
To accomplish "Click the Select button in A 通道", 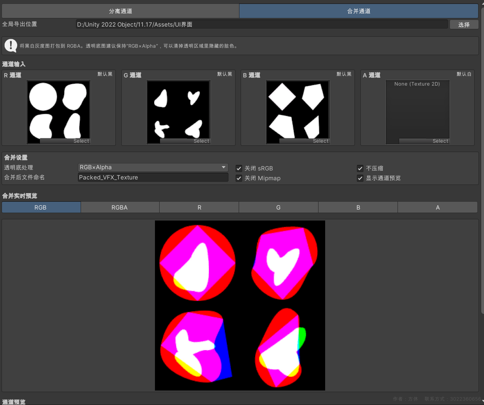I will point(424,141).
